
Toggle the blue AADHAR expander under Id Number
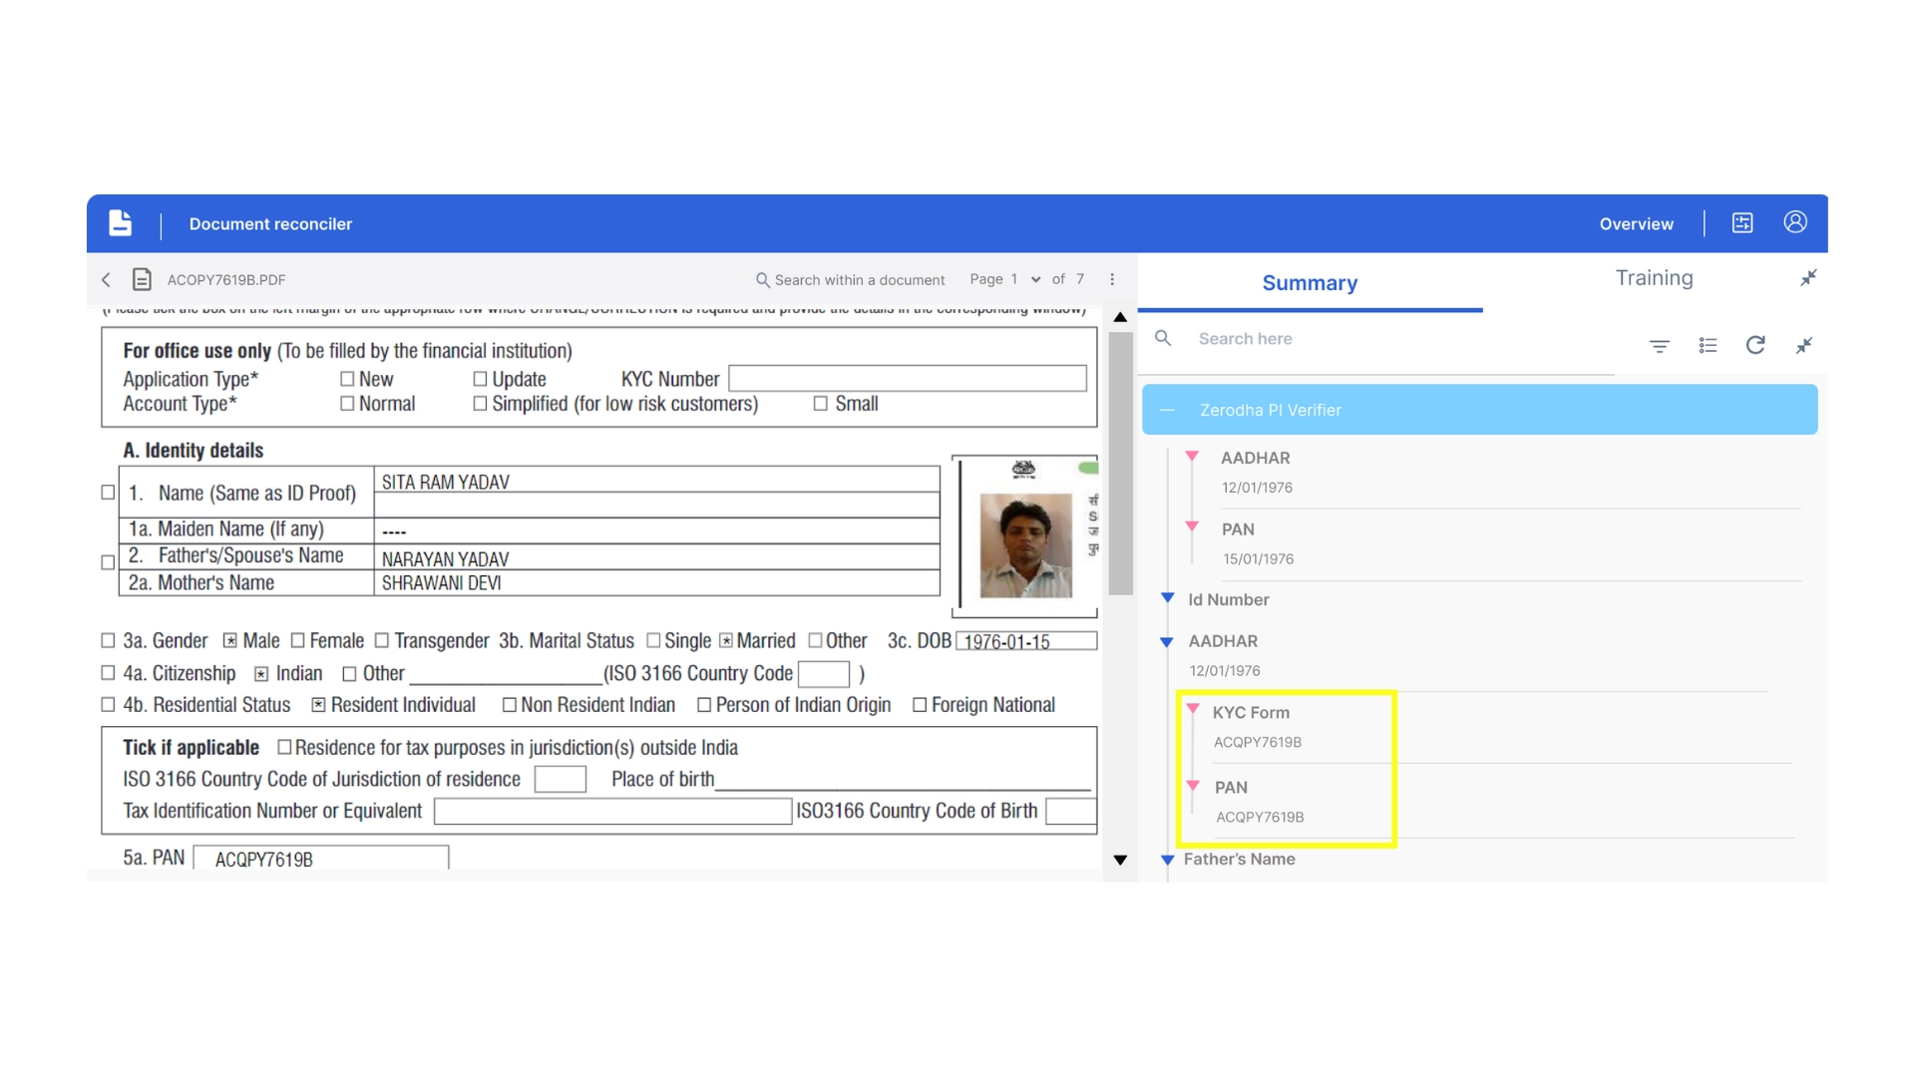(1166, 641)
